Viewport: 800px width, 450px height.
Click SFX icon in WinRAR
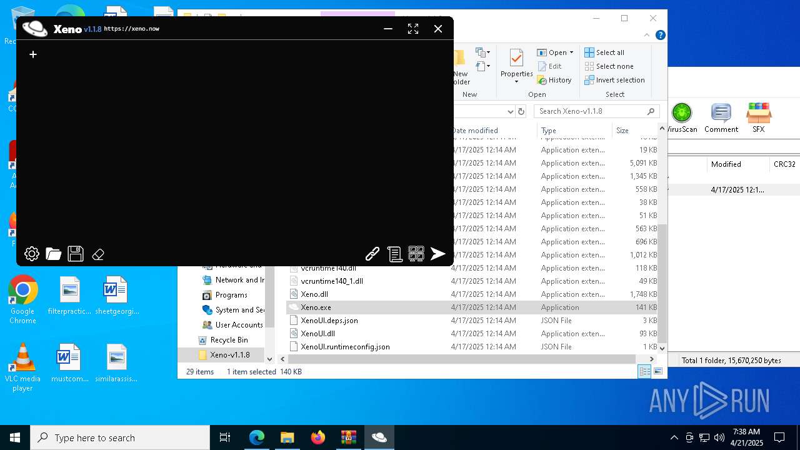coord(759,118)
